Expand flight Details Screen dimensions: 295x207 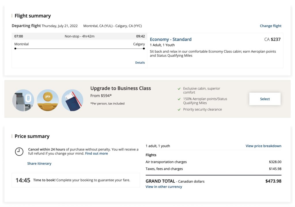tap(140, 63)
